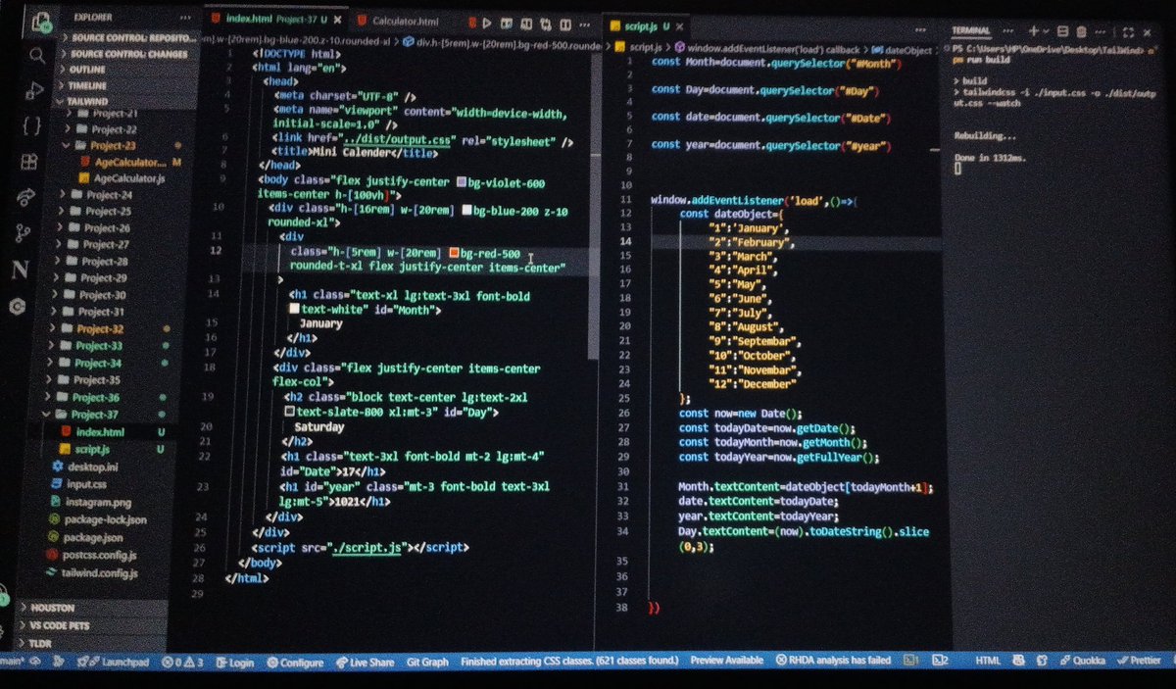Collapse the Project-23 folder
Viewport: 1176px width, 689px height.
(x=122, y=145)
